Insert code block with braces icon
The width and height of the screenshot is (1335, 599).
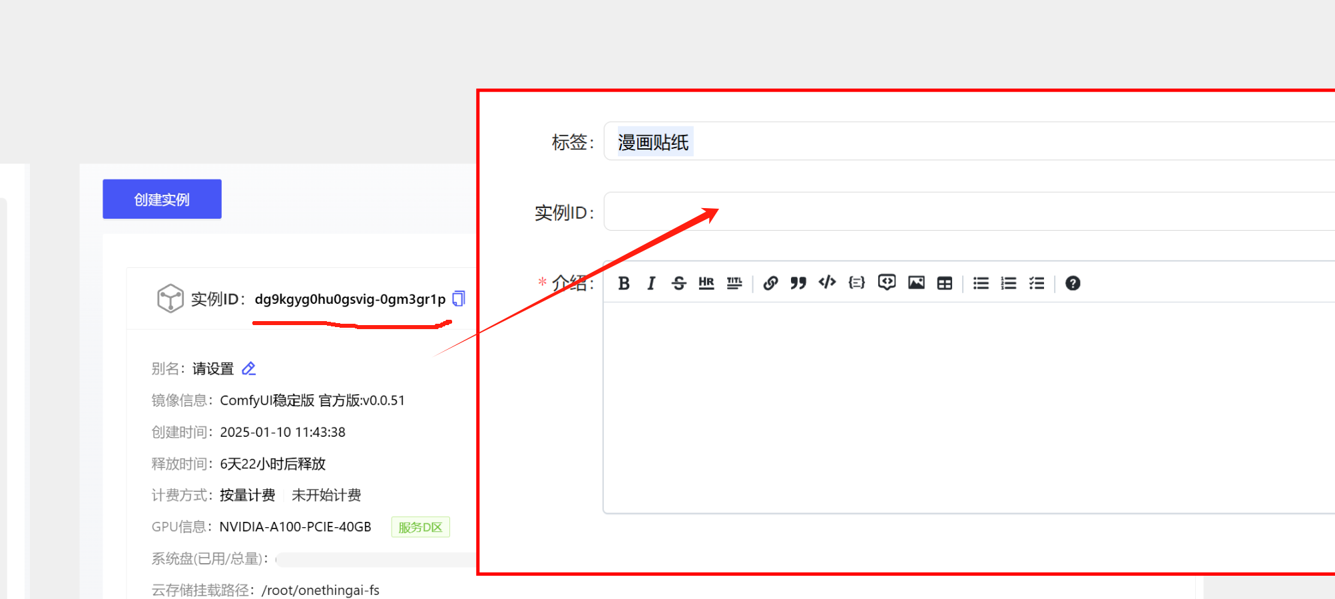pos(857,283)
